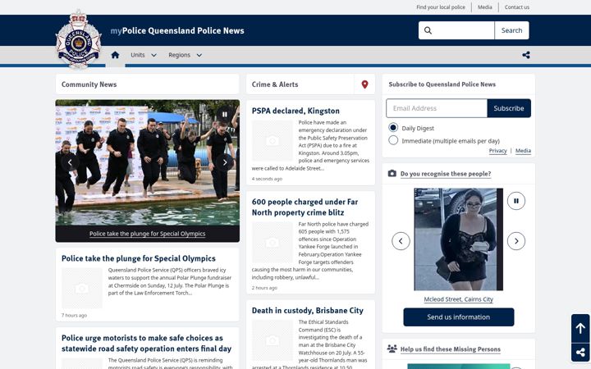
Task: Click floating share button at bottom right
Action: pyautogui.click(x=580, y=353)
